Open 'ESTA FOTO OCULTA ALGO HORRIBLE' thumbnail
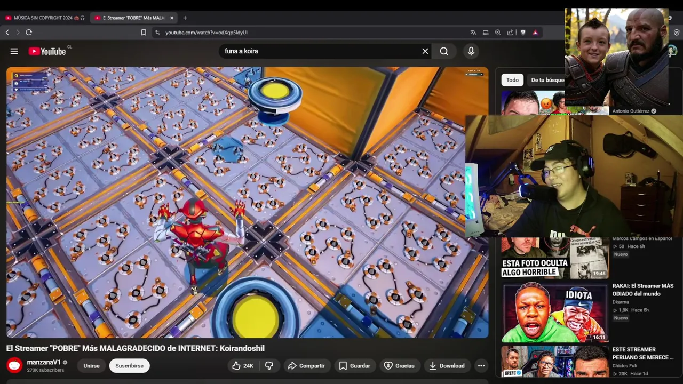683x384 pixels. pos(555,258)
